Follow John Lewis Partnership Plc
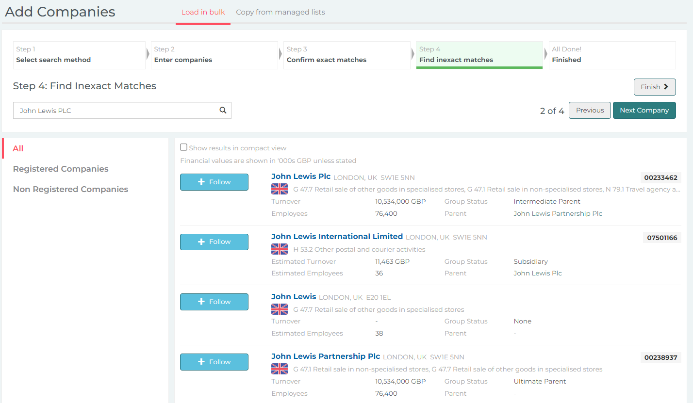 pos(214,362)
